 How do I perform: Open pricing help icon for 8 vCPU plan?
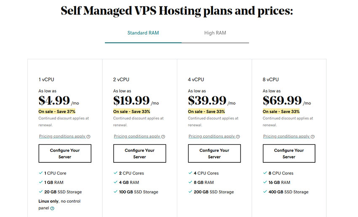click(313, 137)
